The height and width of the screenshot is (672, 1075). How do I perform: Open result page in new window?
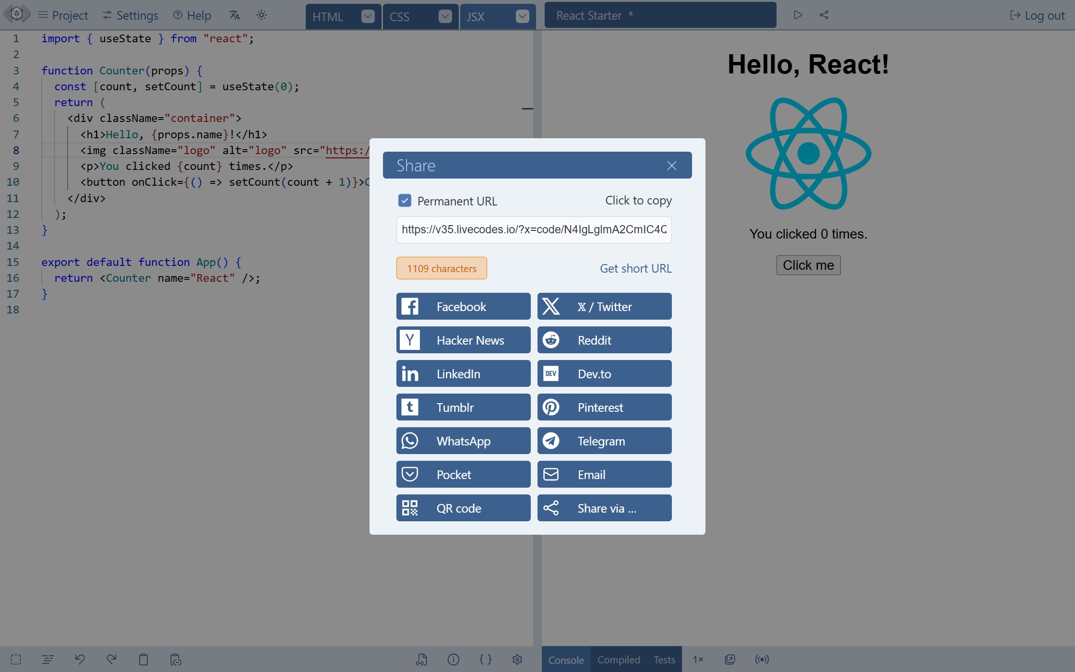[730, 659]
